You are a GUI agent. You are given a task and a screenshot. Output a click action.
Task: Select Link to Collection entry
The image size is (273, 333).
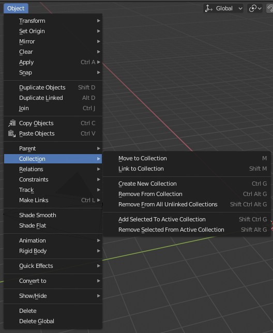[187, 169]
